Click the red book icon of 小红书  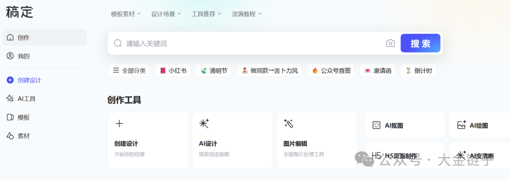[x=163, y=70]
